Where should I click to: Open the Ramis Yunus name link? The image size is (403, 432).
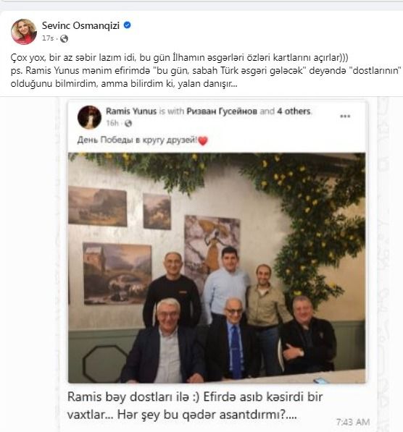pyautogui.click(x=131, y=111)
